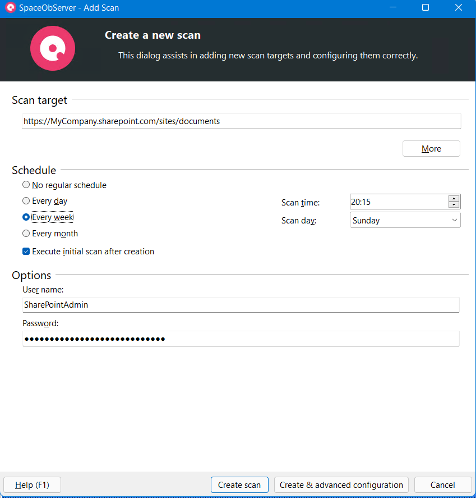476x498 pixels.
Task: Focus the User name field
Action: point(241,305)
